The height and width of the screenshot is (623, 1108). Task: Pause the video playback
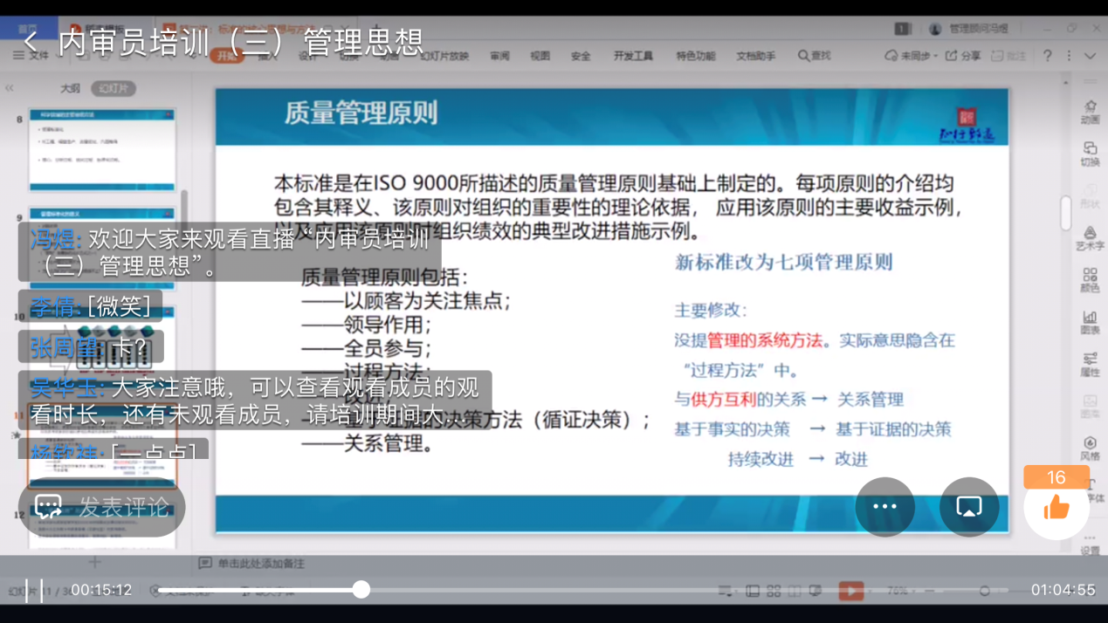[34, 591]
